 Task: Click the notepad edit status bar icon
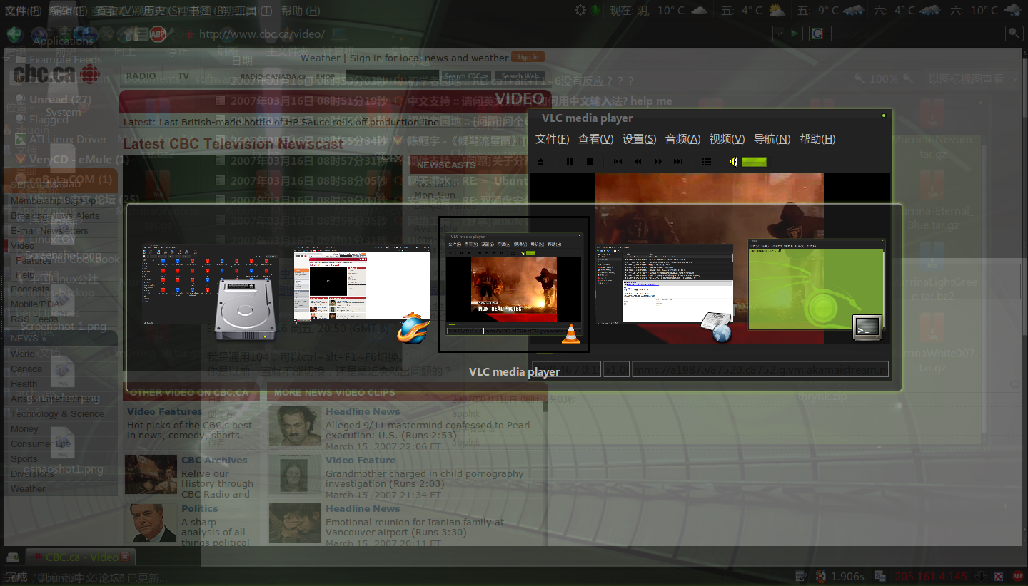pos(801,577)
